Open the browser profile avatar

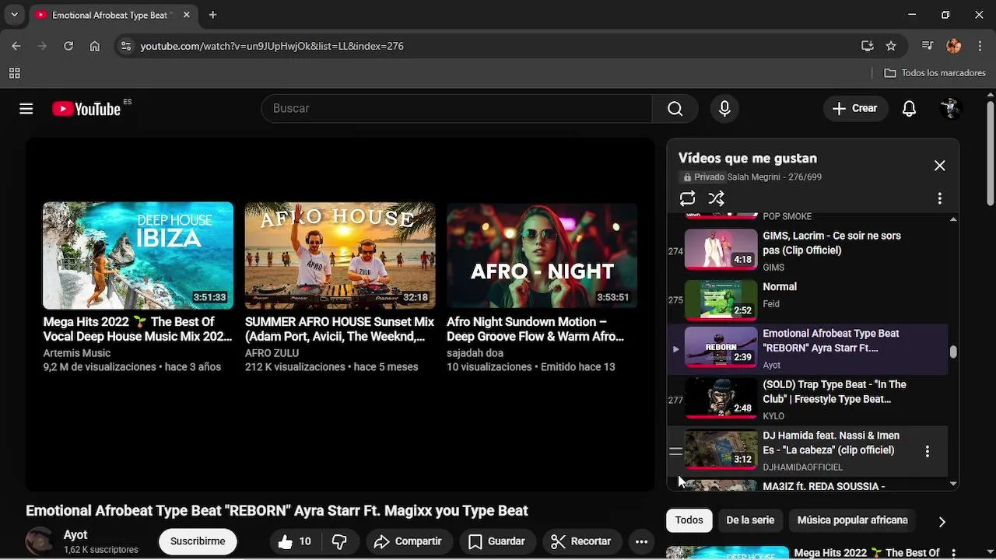point(954,46)
